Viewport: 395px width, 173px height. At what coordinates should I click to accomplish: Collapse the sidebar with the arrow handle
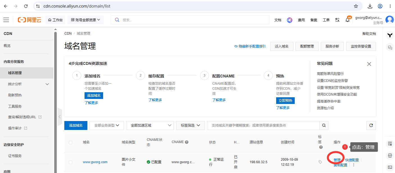tap(60, 117)
